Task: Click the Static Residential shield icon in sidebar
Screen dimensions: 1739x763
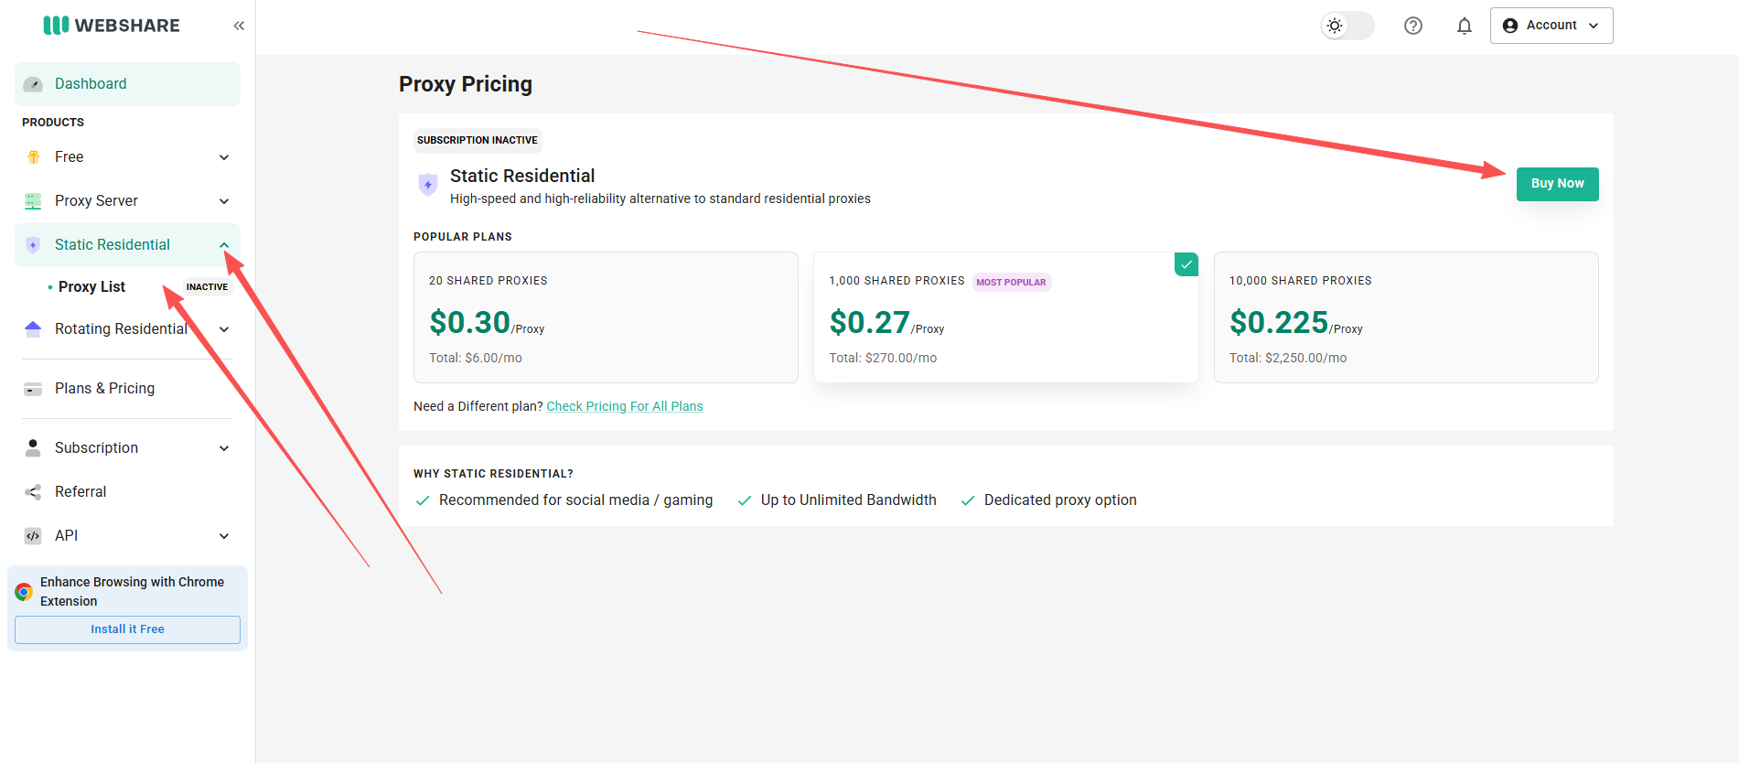Action: (x=33, y=245)
